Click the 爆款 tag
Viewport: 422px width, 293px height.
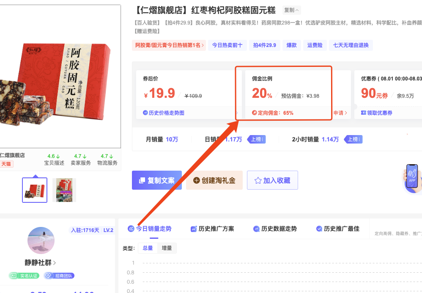click(291, 45)
